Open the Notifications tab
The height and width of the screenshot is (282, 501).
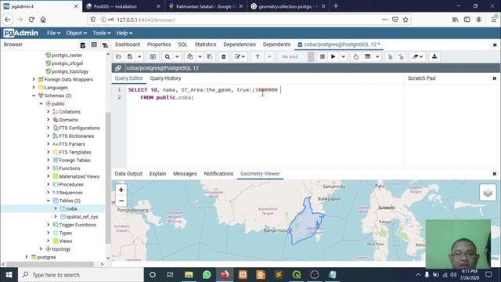point(218,174)
